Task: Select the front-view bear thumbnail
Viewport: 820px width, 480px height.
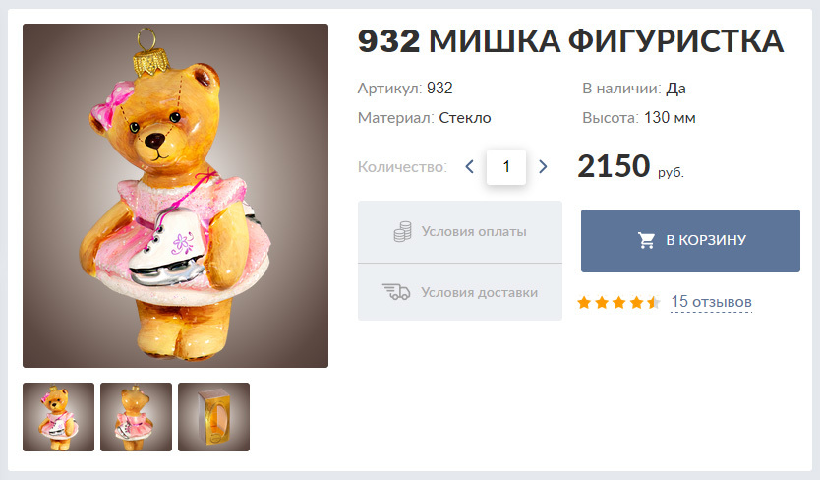Action: (x=59, y=417)
